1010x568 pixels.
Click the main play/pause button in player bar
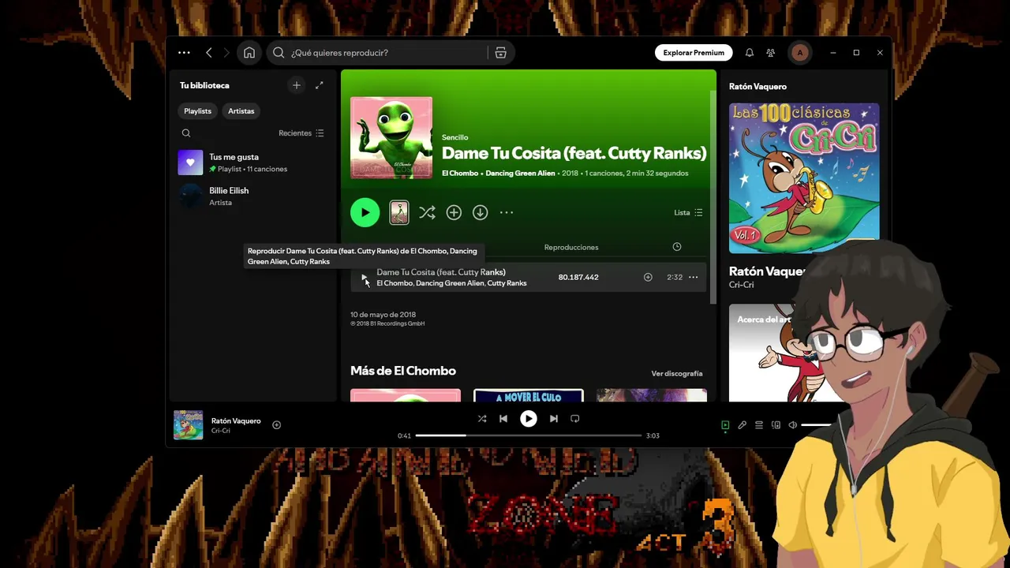coord(529,419)
